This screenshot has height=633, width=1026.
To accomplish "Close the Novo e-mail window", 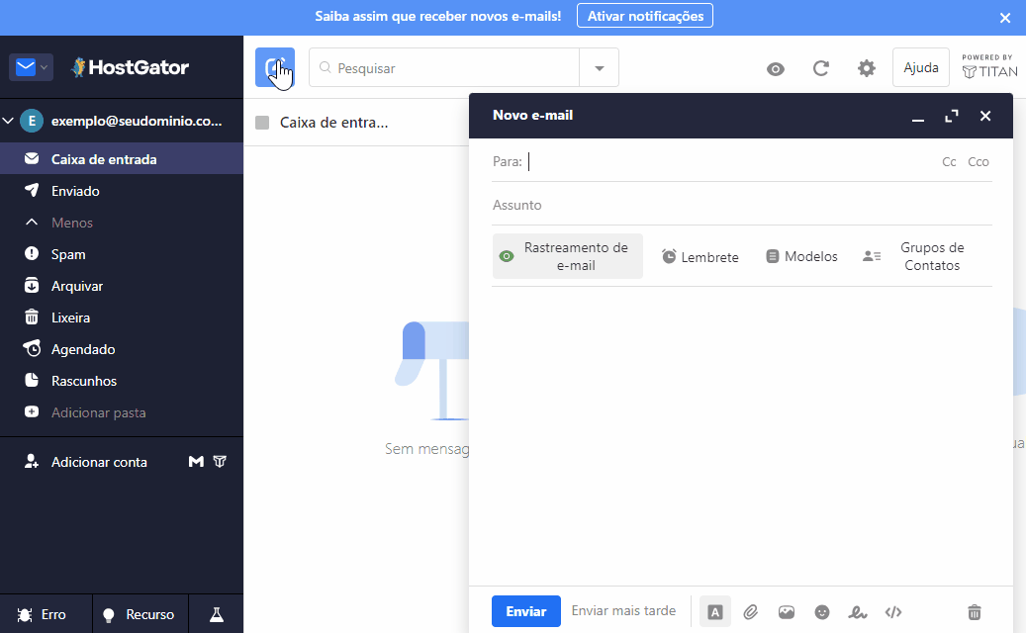I will pos(985,116).
